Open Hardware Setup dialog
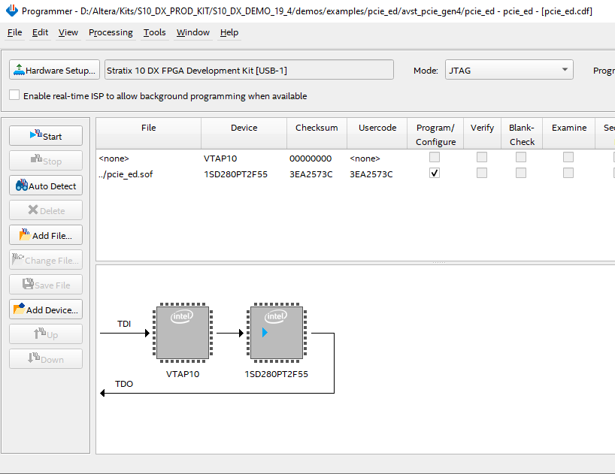This screenshot has height=474, width=615. (x=55, y=70)
